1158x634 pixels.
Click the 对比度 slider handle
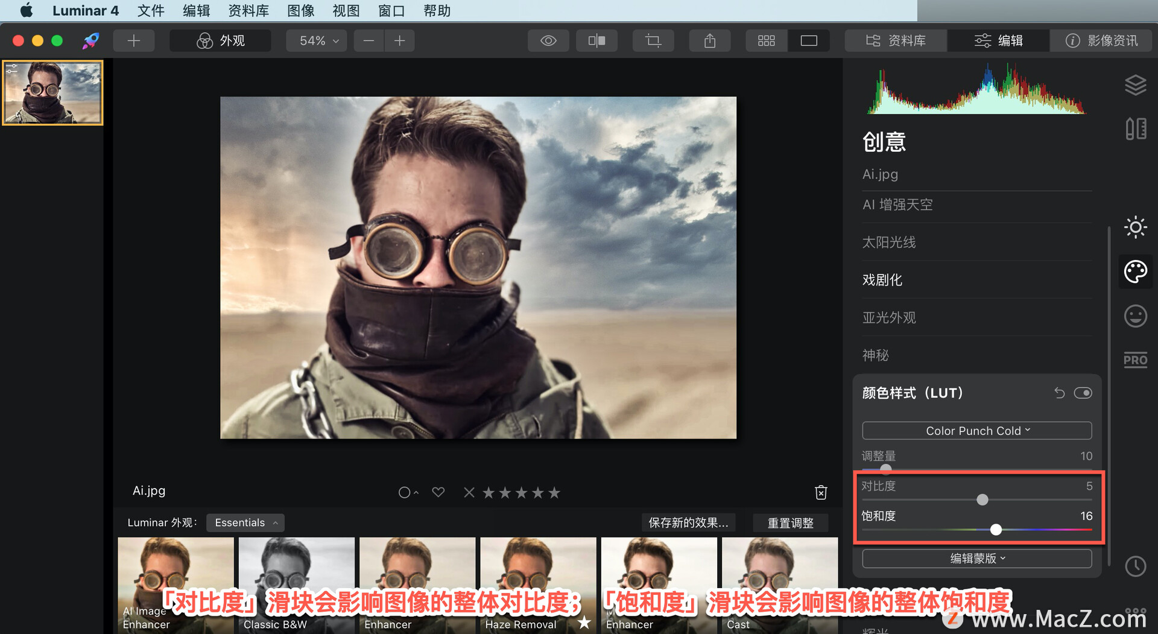[x=982, y=499]
